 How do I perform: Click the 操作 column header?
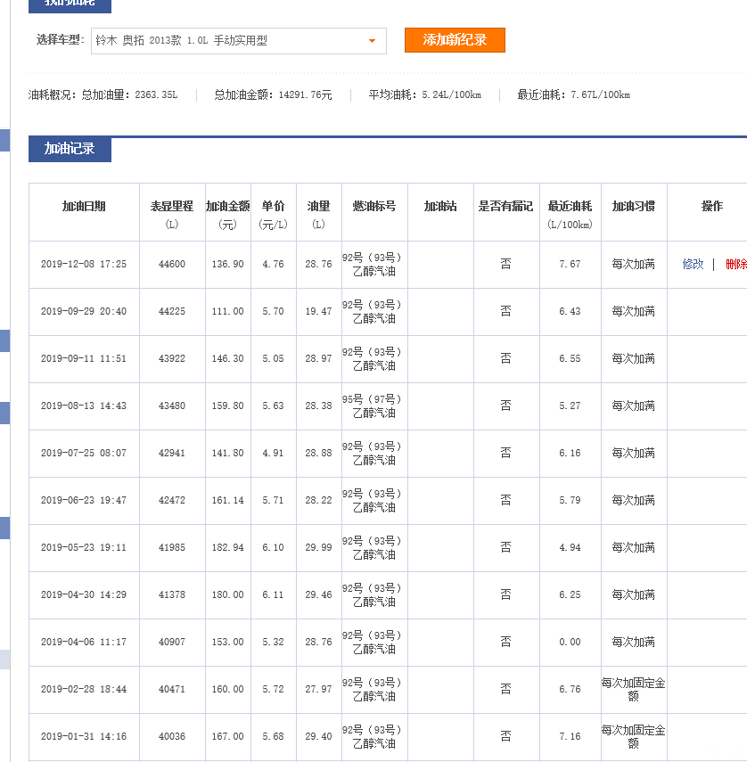(x=711, y=207)
